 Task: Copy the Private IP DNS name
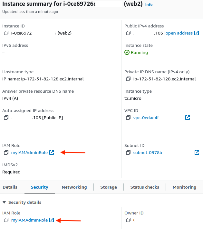(128, 79)
